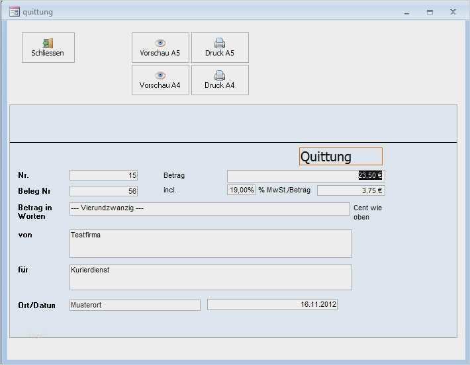Maximize the quittung window
This screenshot has width=470, height=365.
coord(430,12)
